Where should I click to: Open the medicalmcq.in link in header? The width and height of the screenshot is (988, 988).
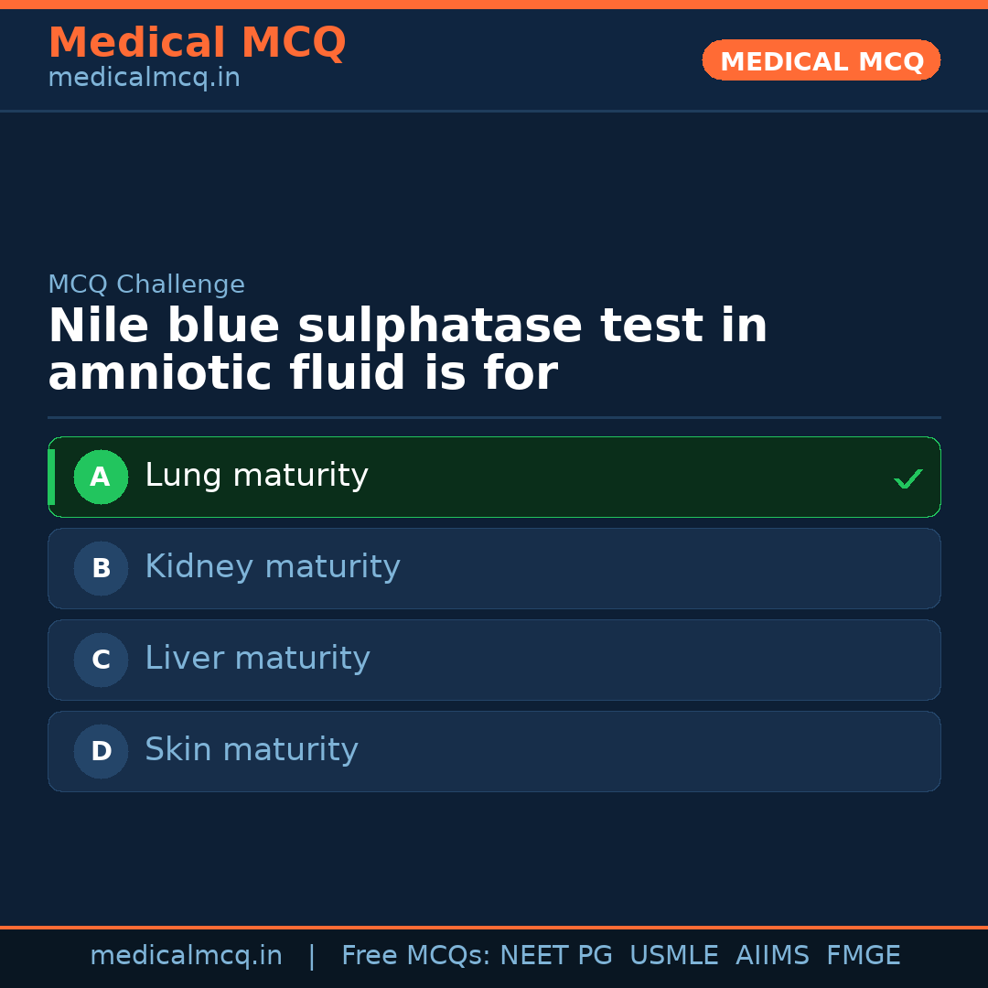144,78
